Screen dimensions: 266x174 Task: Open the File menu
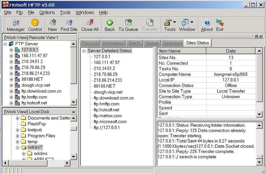point(31,13)
